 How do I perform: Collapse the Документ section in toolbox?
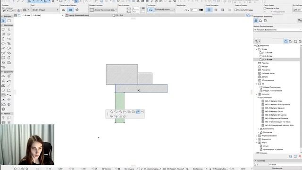click(x=2, y=72)
